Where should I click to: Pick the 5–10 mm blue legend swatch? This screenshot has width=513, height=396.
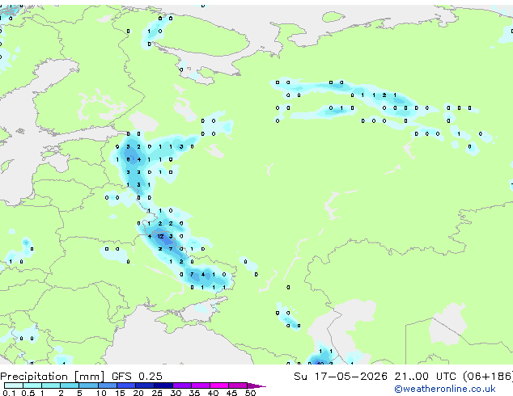(88, 385)
